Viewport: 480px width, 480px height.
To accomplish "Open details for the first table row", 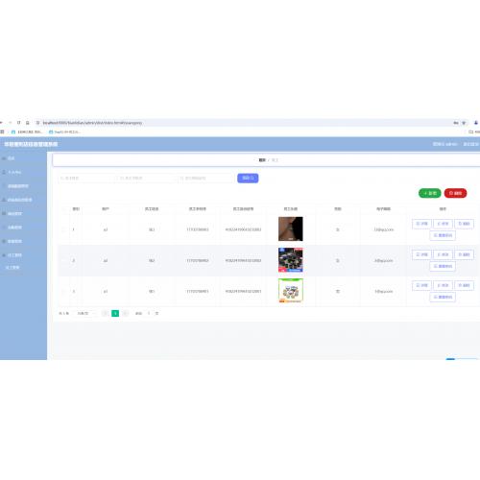I will pos(421,224).
